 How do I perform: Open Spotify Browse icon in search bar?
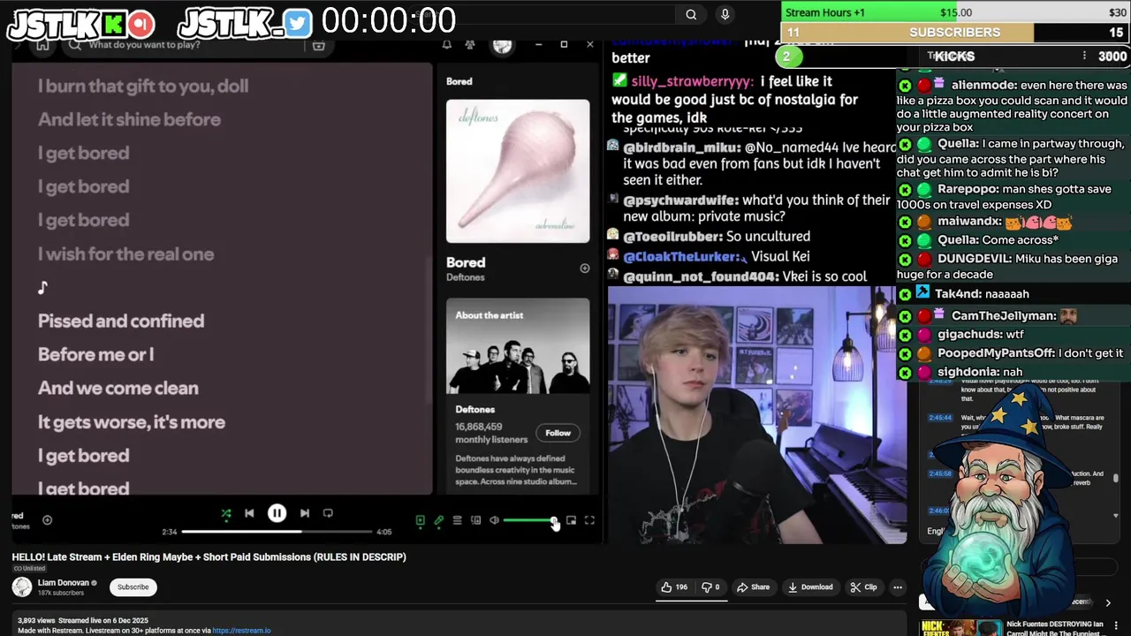(319, 46)
